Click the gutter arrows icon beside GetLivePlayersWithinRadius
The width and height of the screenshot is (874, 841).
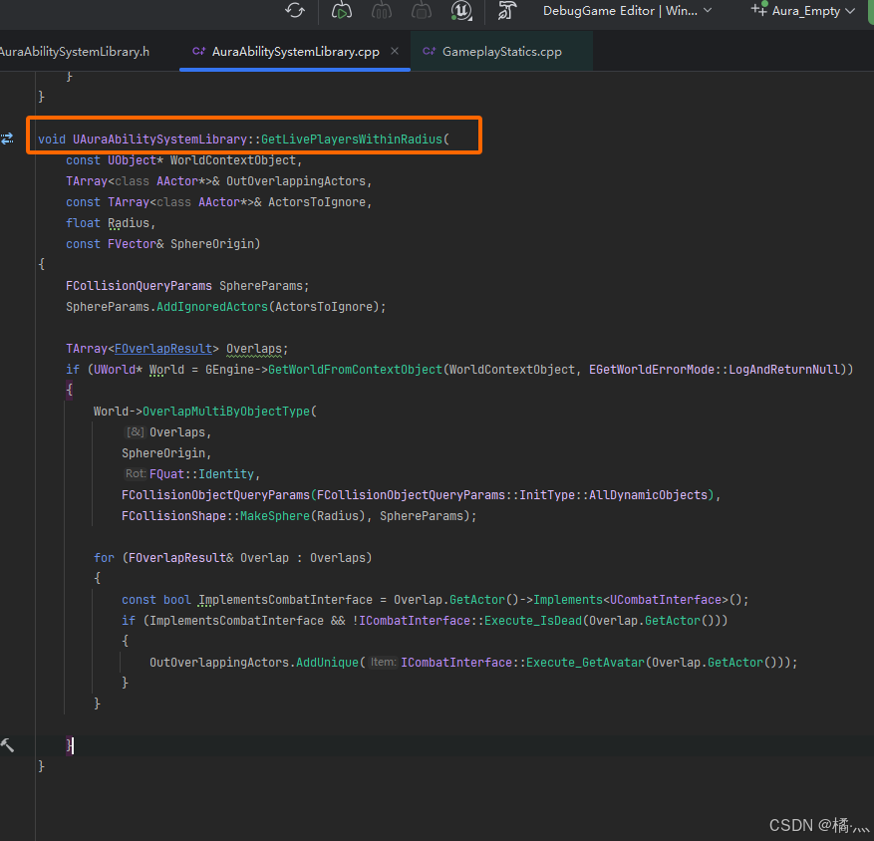click(7, 139)
